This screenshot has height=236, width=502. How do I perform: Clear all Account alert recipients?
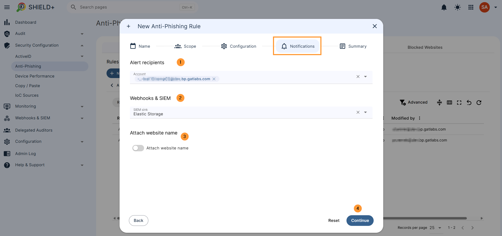(x=358, y=77)
